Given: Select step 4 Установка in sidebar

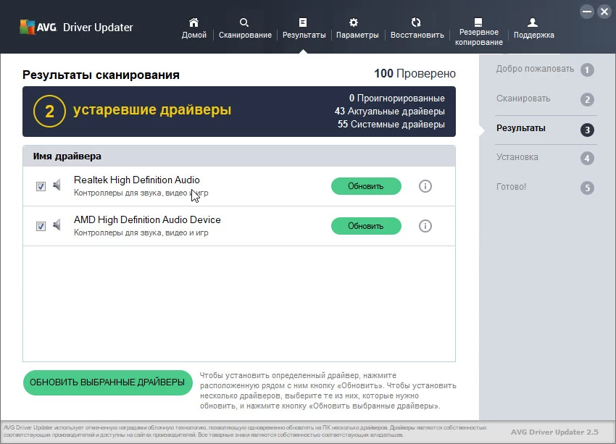Looking at the screenshot, I should point(544,157).
